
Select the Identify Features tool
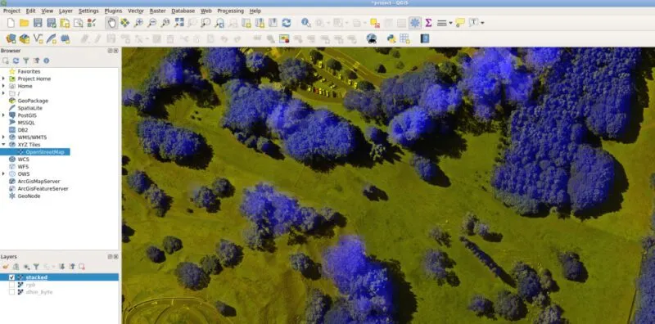[x=305, y=23]
